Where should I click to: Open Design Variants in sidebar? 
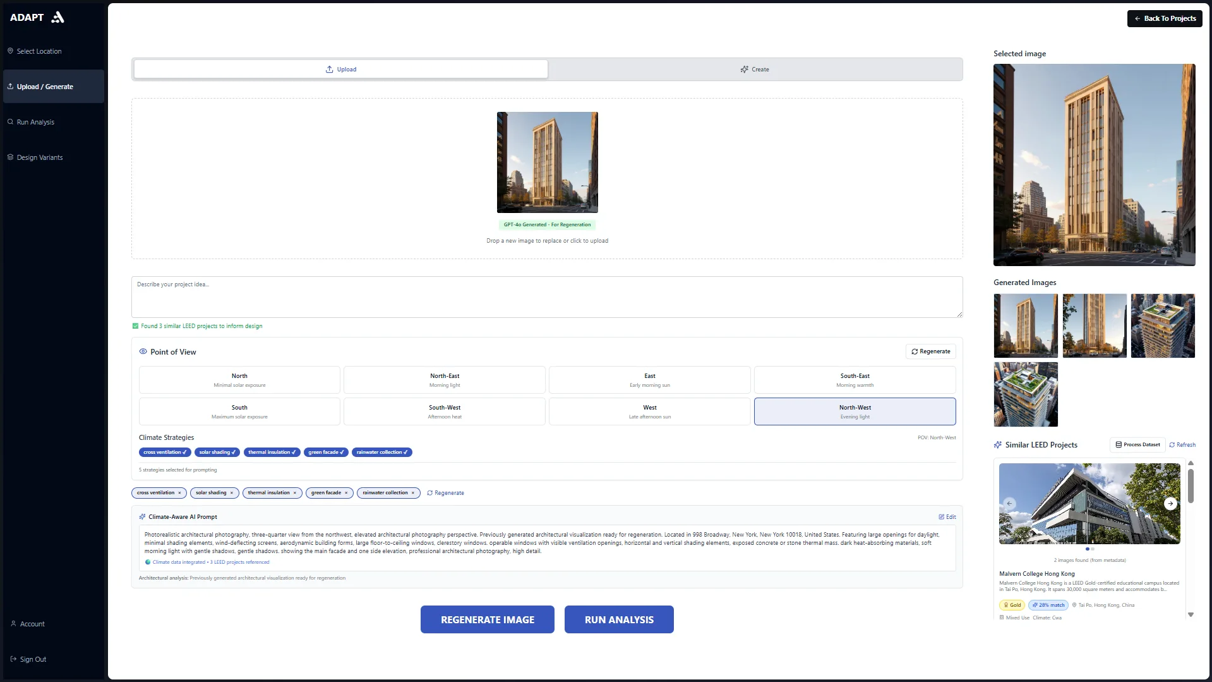[53, 157]
